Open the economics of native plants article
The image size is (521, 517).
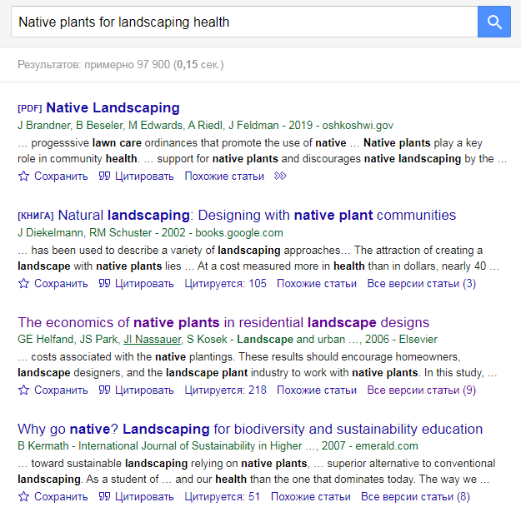(223, 322)
